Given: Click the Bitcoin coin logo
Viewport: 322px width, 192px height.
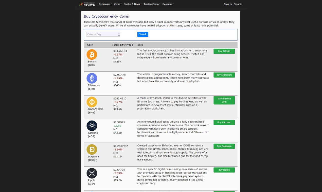Looking at the screenshot, I should (x=92, y=54).
